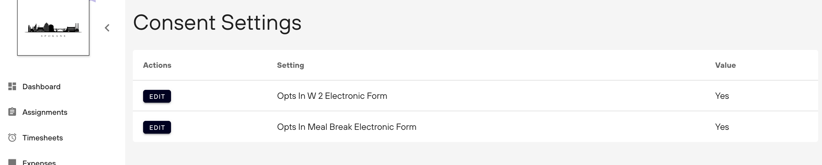Click the Dashboard grid icon
Viewport: 822px width, 165px height.
click(x=12, y=86)
